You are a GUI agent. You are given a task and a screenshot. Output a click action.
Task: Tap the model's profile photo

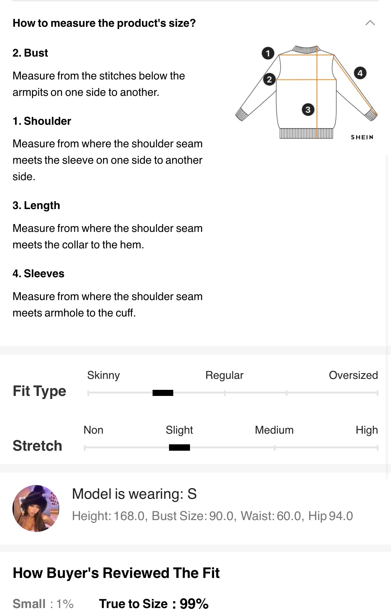36,508
